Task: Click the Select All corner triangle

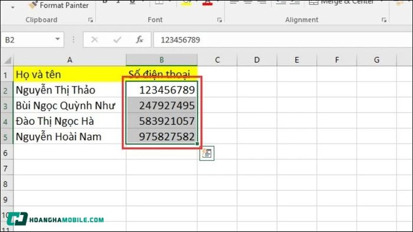Action: click(7, 60)
